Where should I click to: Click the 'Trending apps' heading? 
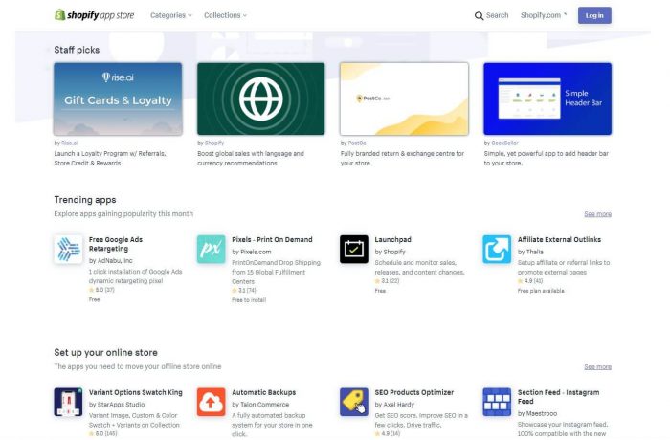pos(85,200)
